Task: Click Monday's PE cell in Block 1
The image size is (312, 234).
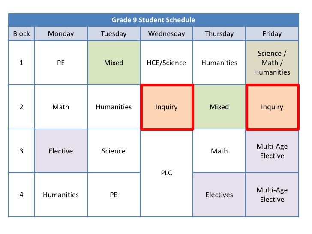Action: point(61,63)
